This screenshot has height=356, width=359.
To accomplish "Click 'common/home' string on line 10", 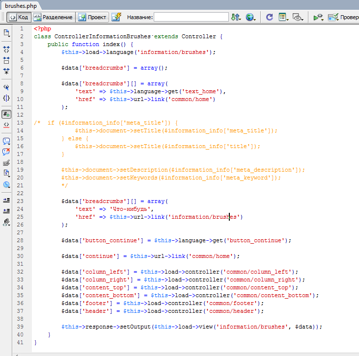I will pyautogui.click(x=190, y=99).
